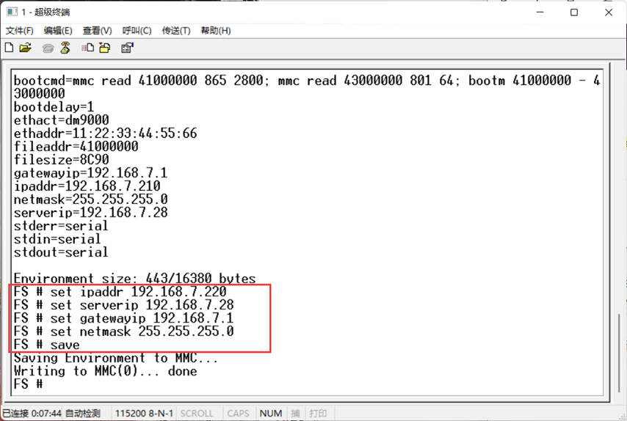The width and height of the screenshot is (627, 421).
Task: Click the '115200 8-N-1' status bar entry
Action: coord(144,413)
